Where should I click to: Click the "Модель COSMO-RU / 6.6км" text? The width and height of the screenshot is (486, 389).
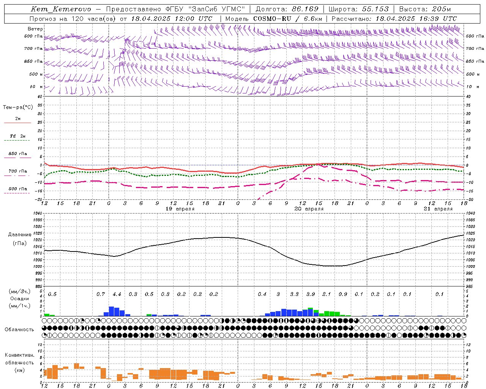[274, 19]
